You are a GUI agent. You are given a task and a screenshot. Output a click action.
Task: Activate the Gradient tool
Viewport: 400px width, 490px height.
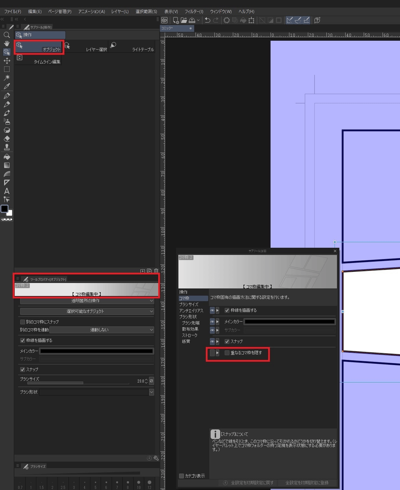[6, 165]
